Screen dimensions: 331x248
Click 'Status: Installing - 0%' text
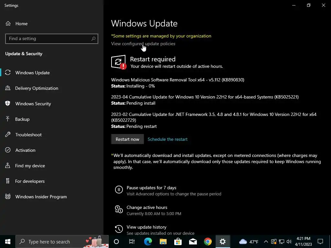coord(133,86)
